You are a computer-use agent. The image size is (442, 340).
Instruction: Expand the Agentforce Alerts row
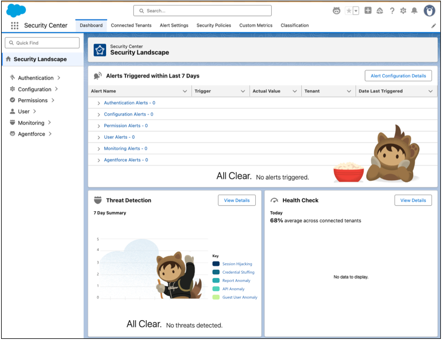(99, 160)
